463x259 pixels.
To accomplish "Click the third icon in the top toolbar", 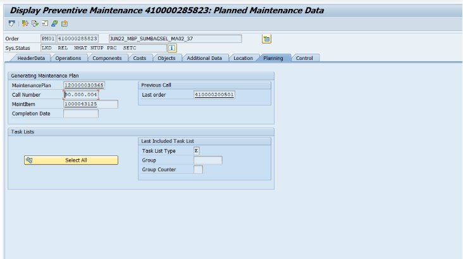I will point(35,23).
